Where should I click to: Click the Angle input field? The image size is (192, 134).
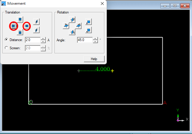(84, 40)
